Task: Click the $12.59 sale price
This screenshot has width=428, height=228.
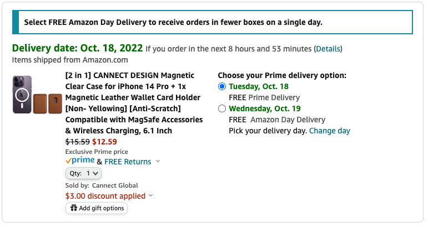Action: click(104, 142)
